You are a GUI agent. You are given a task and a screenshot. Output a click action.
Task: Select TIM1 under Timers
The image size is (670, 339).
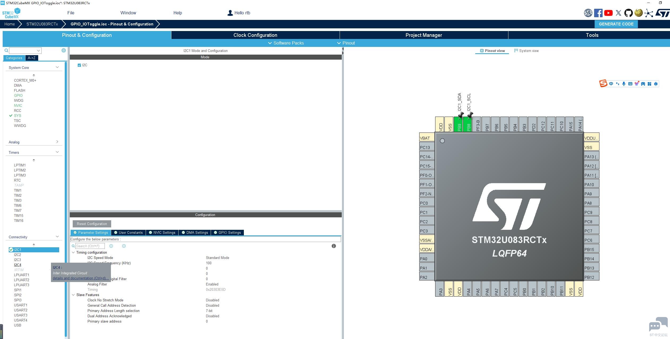coord(18,190)
